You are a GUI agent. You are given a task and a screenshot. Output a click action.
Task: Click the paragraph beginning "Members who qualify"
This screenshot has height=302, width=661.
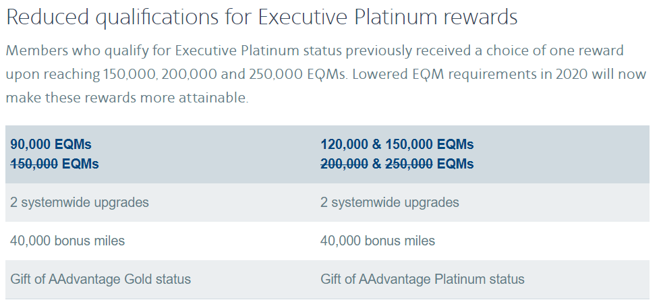pos(326,74)
